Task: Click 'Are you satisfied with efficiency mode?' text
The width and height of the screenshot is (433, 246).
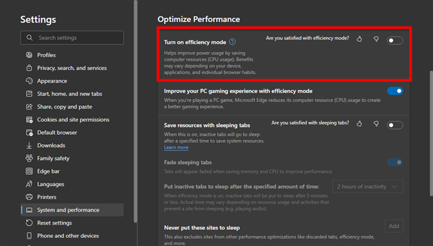Action: (x=307, y=38)
